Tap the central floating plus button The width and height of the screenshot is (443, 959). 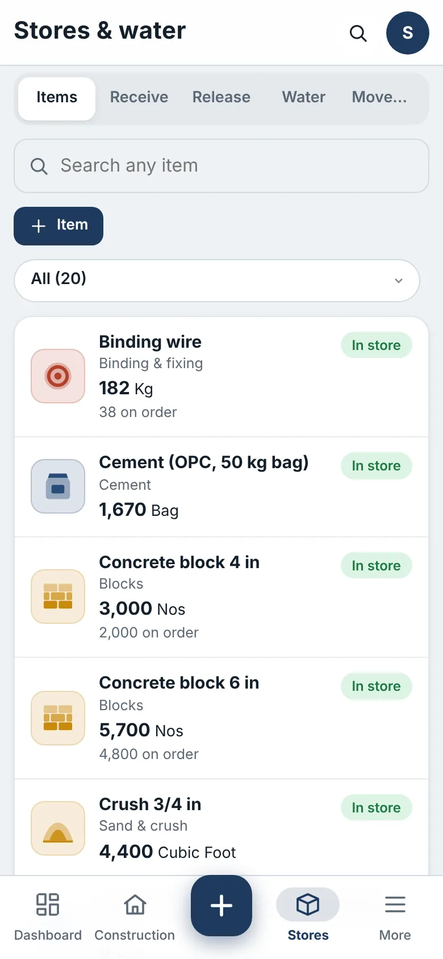(221, 906)
